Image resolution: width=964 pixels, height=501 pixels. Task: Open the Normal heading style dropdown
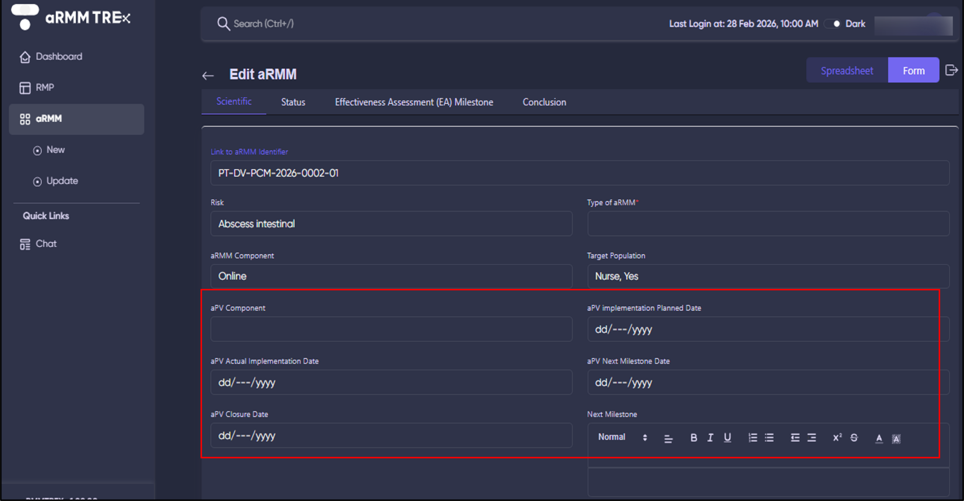click(x=622, y=437)
